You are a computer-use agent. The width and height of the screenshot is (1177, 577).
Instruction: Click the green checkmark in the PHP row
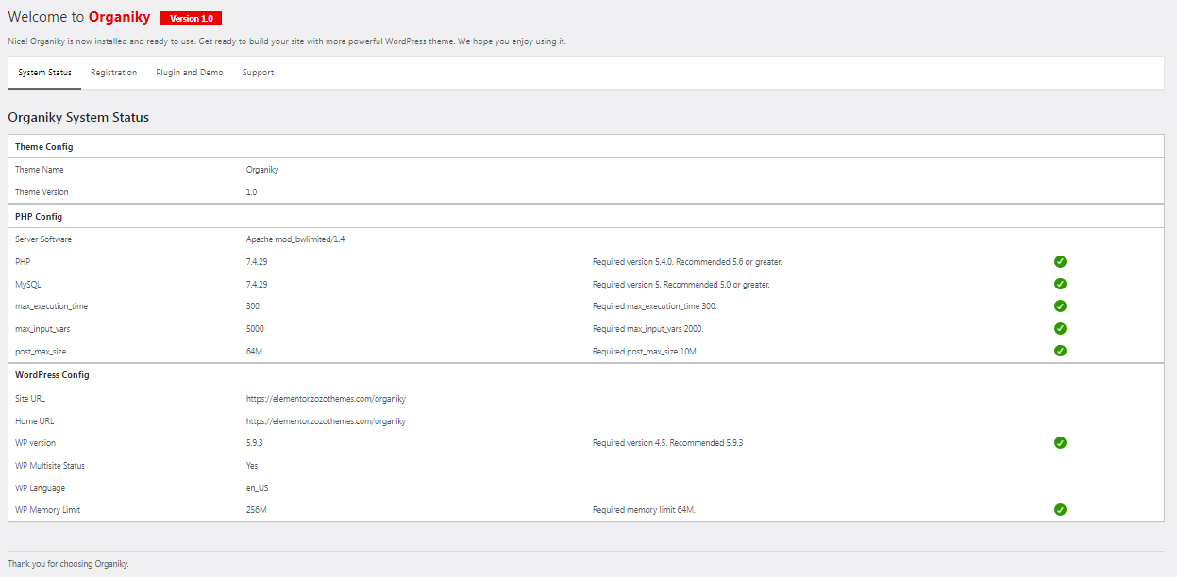(1060, 262)
